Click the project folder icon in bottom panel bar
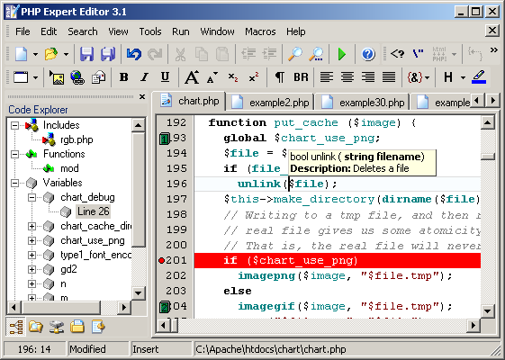This screenshot has width=505, height=360. point(77,328)
